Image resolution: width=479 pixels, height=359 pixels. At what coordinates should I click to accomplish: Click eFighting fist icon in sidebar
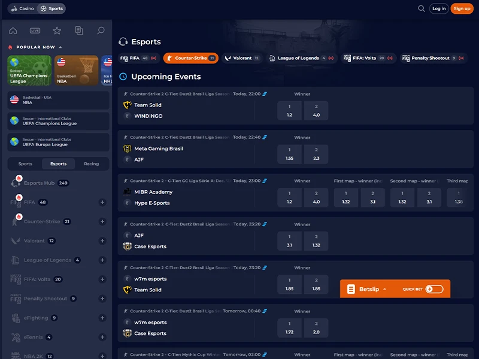point(16,318)
